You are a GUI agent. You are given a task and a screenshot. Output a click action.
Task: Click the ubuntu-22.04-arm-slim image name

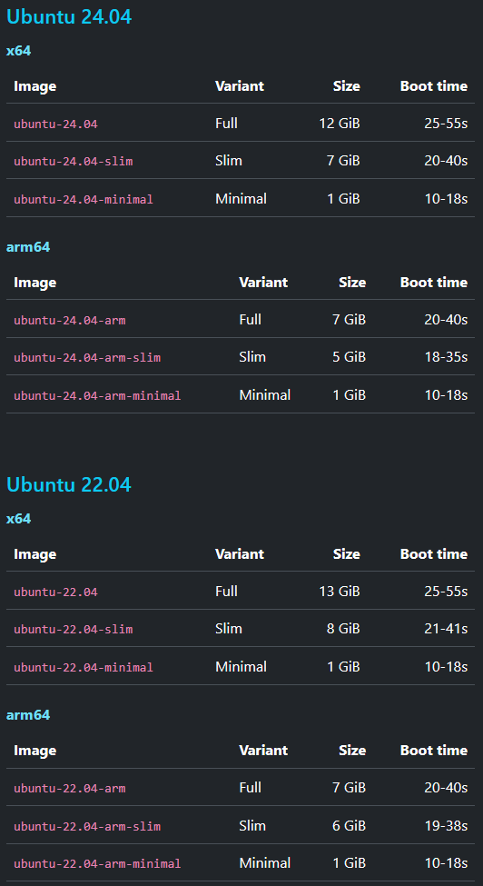87,827
